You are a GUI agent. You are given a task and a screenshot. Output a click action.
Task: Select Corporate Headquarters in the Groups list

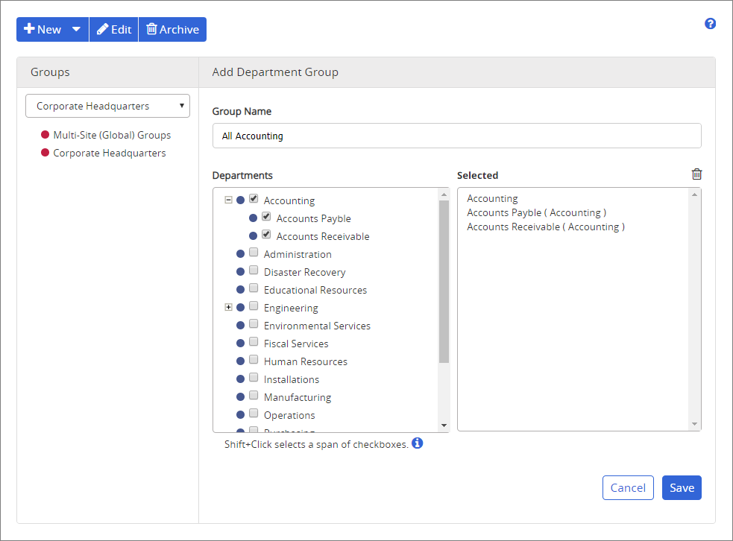pyautogui.click(x=109, y=153)
